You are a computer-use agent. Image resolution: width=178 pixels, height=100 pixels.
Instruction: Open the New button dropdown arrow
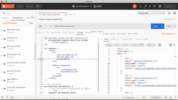click(x=13, y=6)
